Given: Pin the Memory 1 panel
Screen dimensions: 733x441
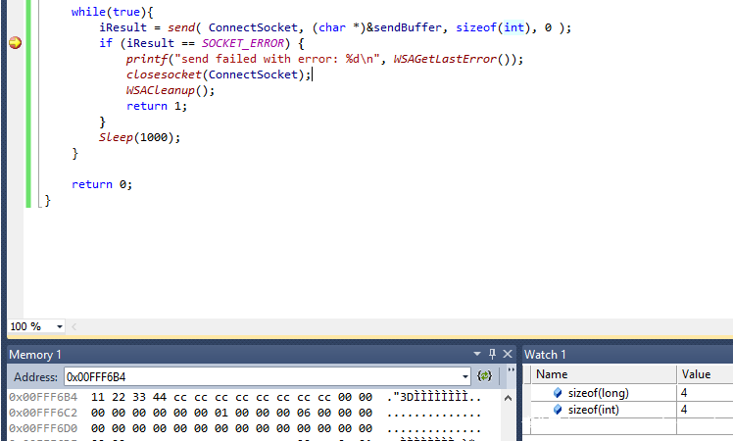Looking at the screenshot, I should 492,354.
